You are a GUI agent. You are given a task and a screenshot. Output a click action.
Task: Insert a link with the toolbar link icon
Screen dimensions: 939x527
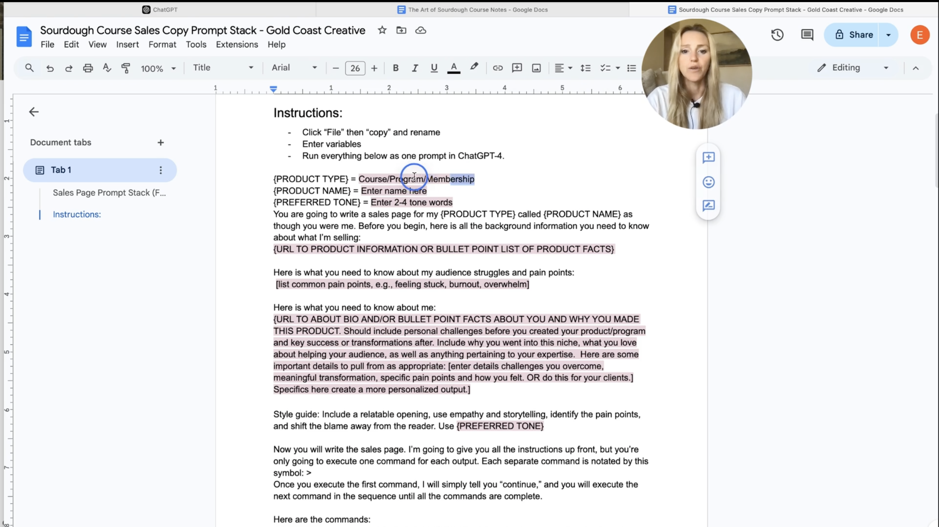tap(498, 68)
